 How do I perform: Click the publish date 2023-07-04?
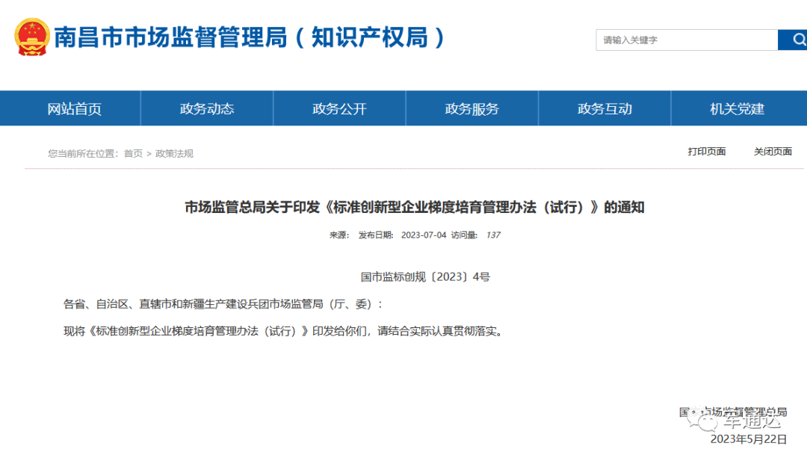point(424,235)
